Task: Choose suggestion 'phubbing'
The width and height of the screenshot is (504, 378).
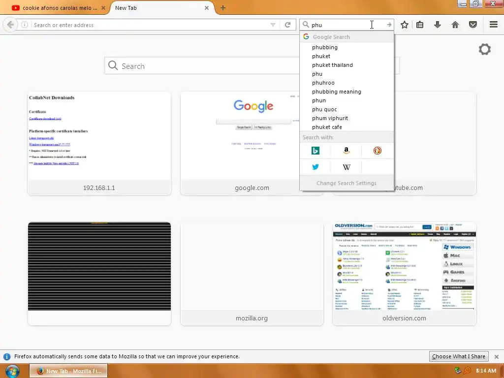Action: (346, 47)
